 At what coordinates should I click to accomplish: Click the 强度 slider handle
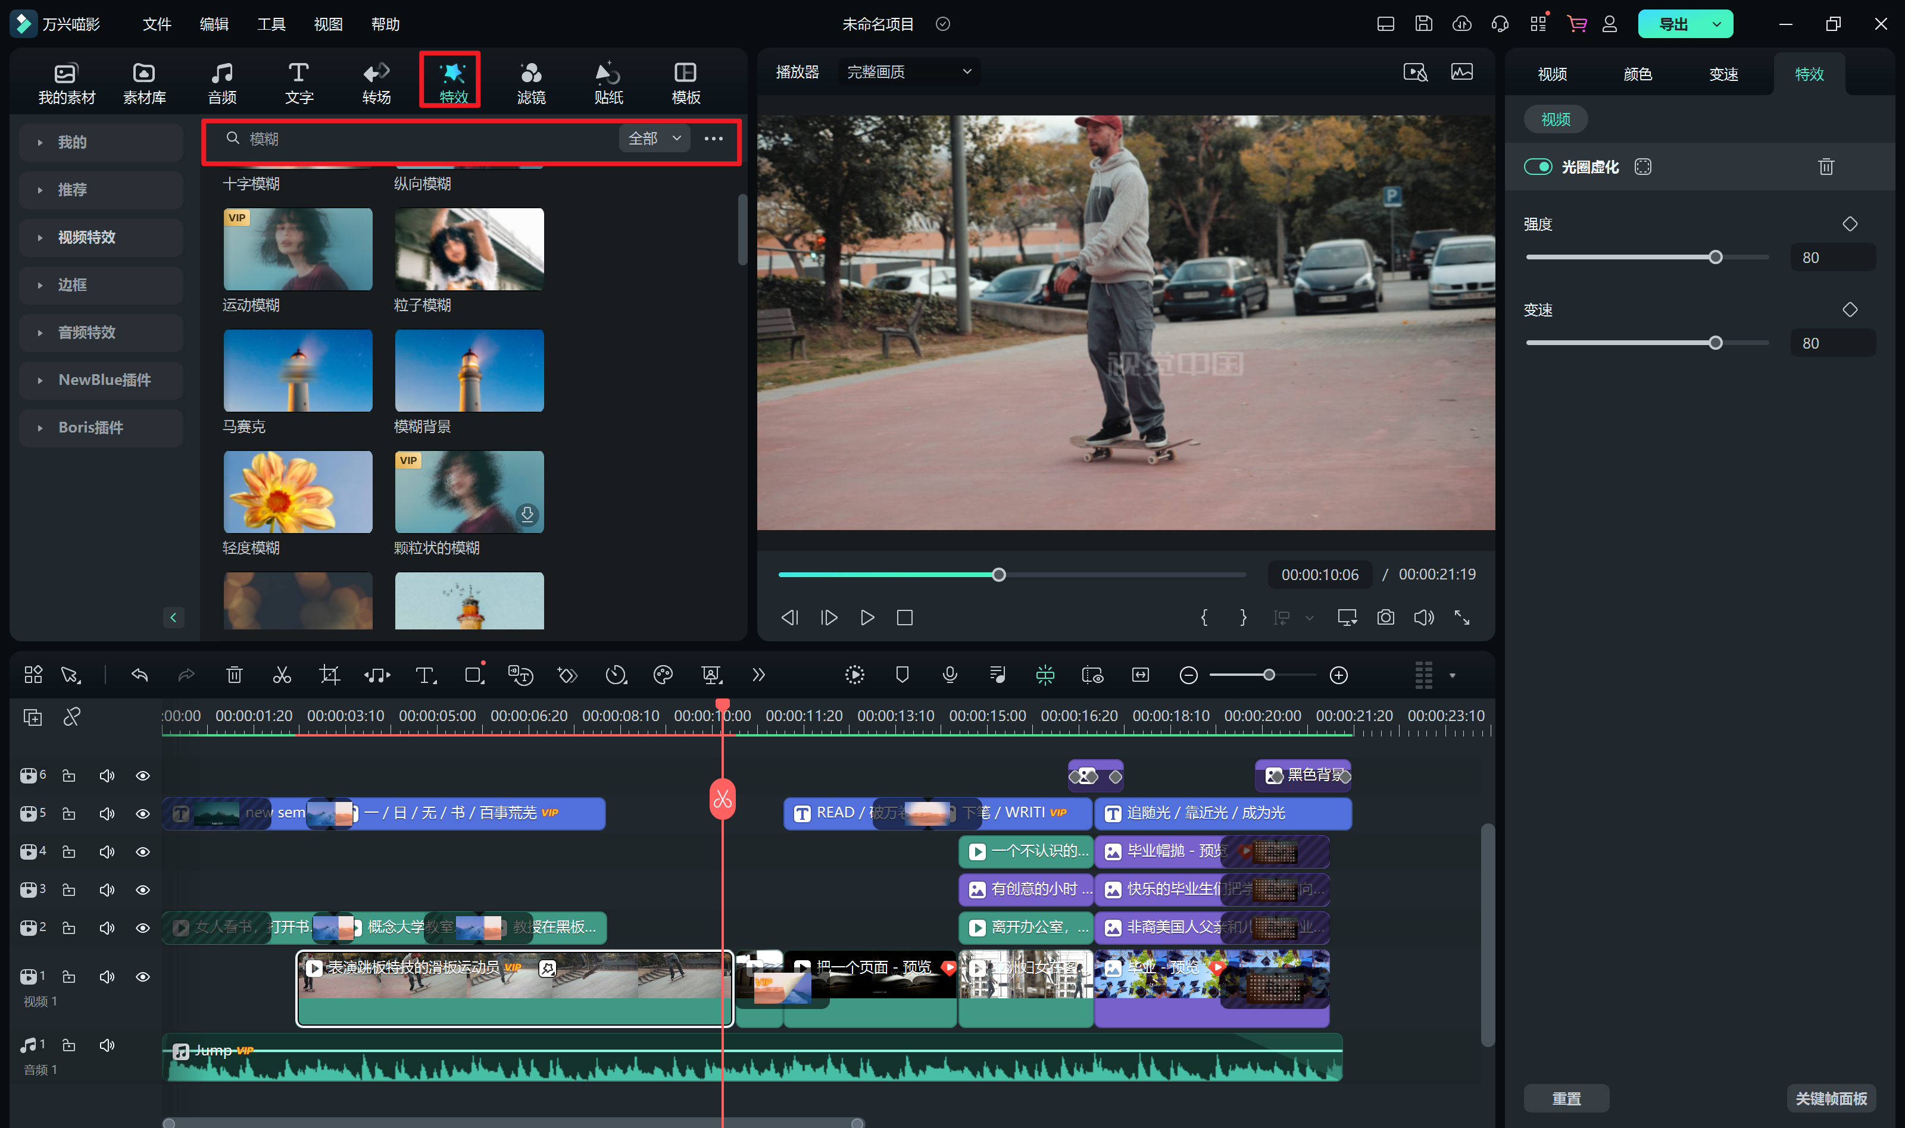coord(1715,257)
